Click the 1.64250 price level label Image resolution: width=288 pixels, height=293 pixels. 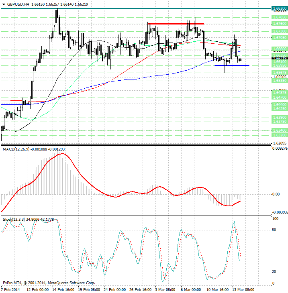pyautogui.click(x=280, y=108)
